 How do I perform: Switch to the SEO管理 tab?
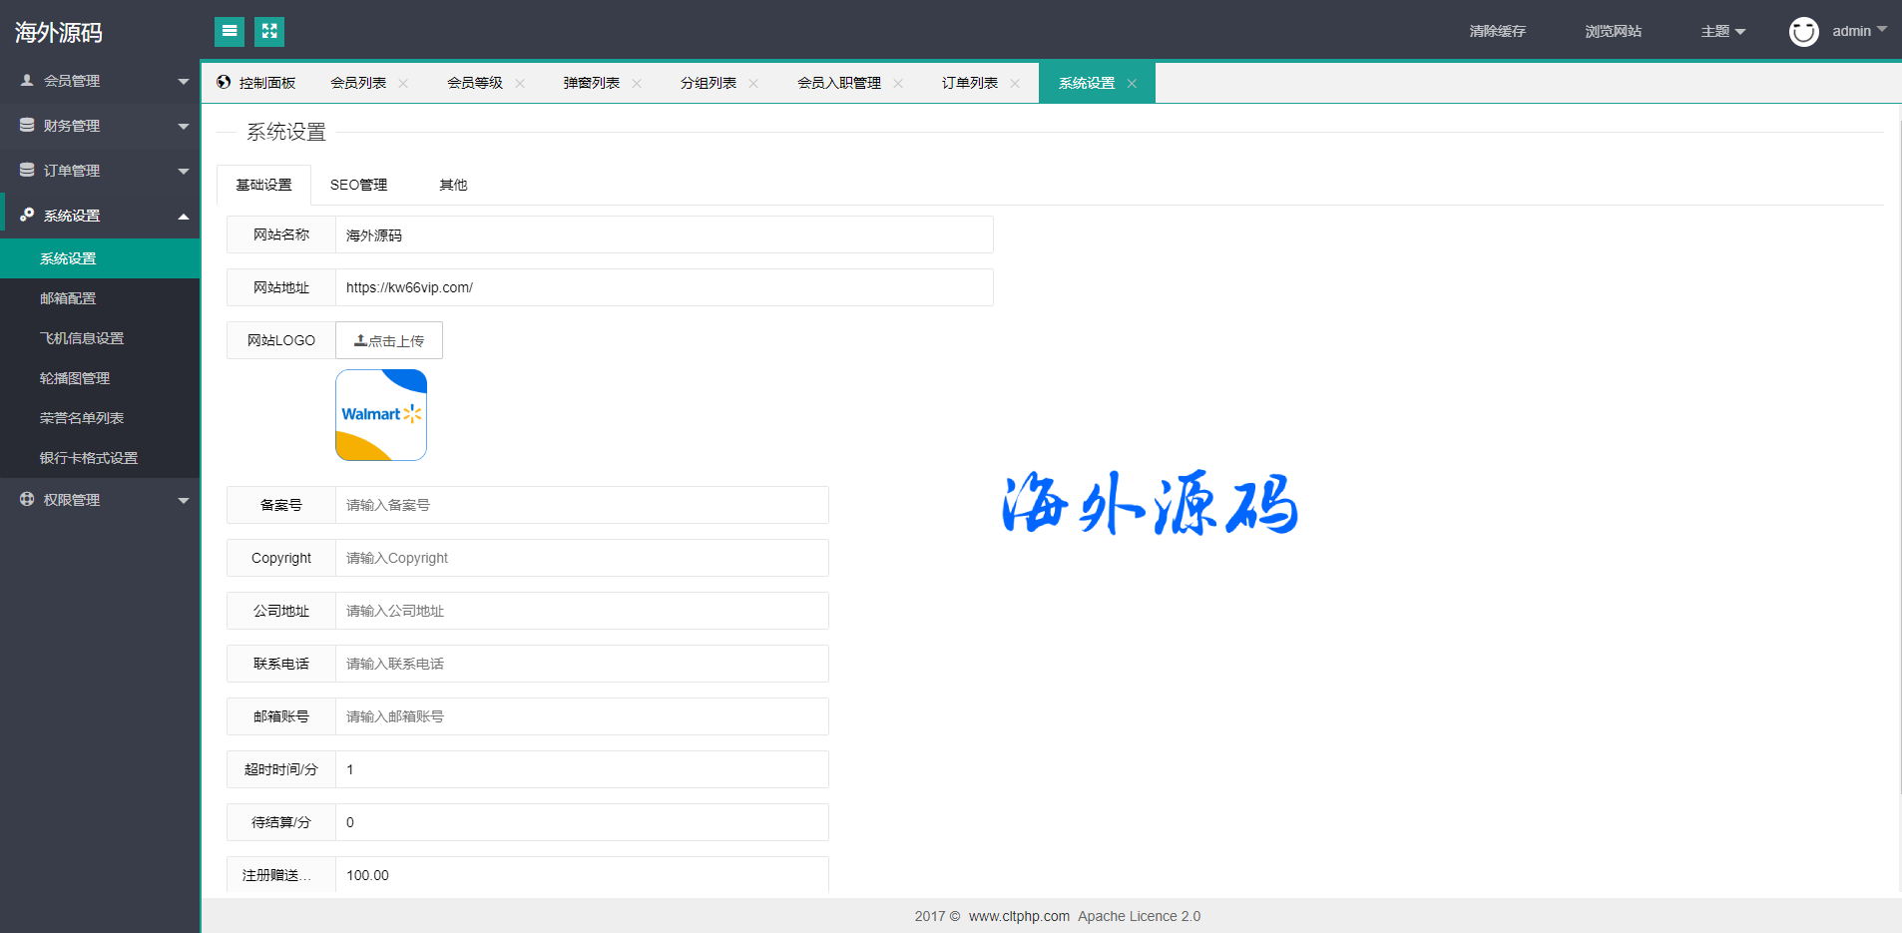pos(358,185)
